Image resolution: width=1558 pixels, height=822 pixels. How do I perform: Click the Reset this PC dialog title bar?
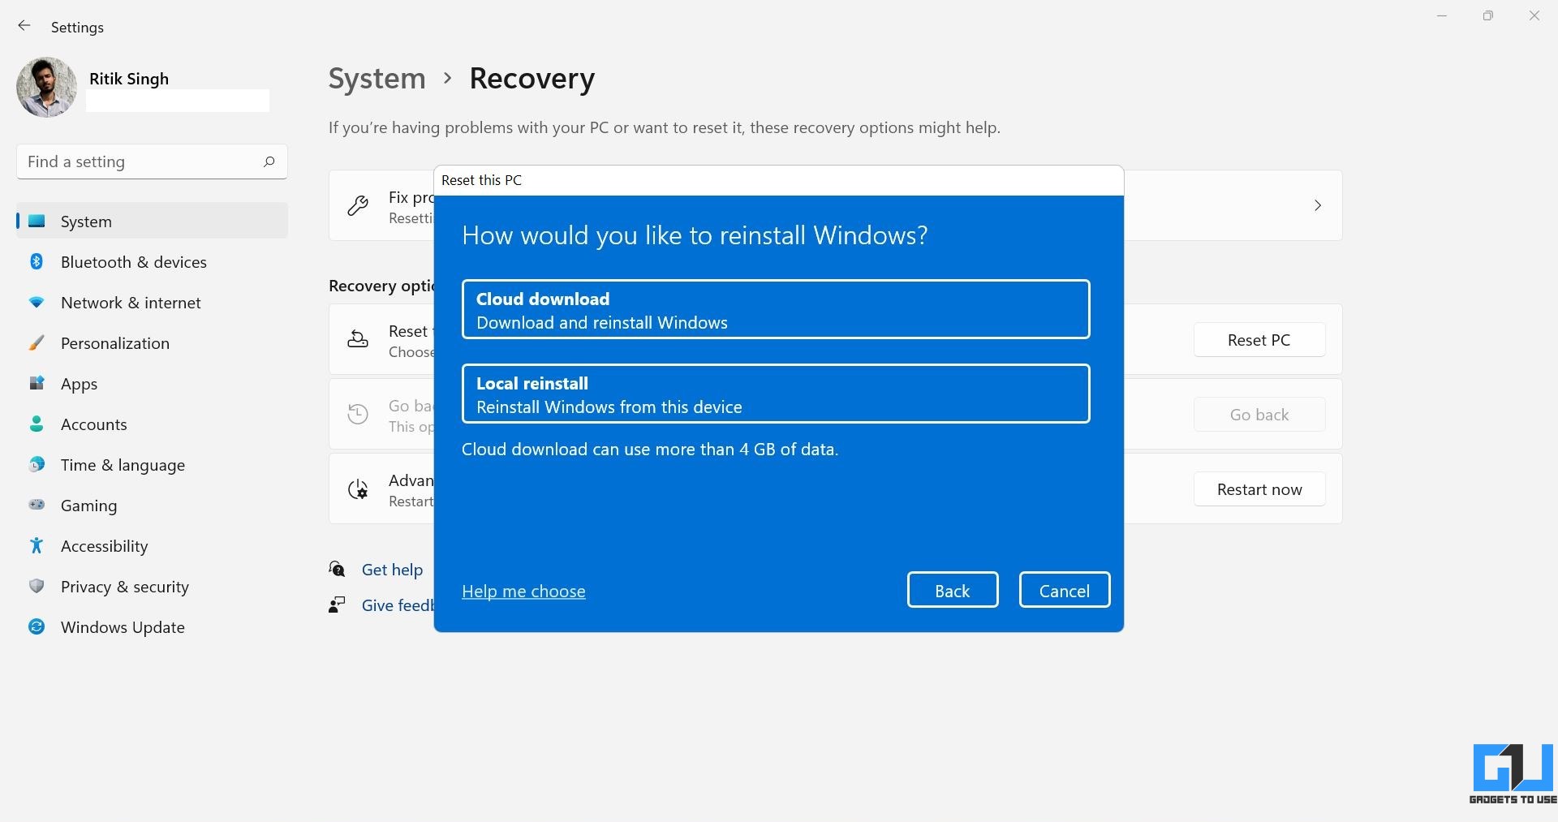point(779,180)
